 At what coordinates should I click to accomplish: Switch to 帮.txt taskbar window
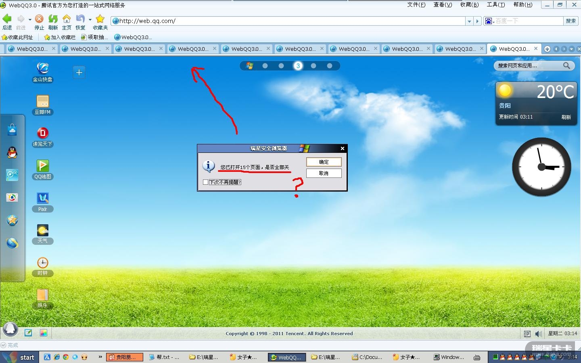pos(165,357)
